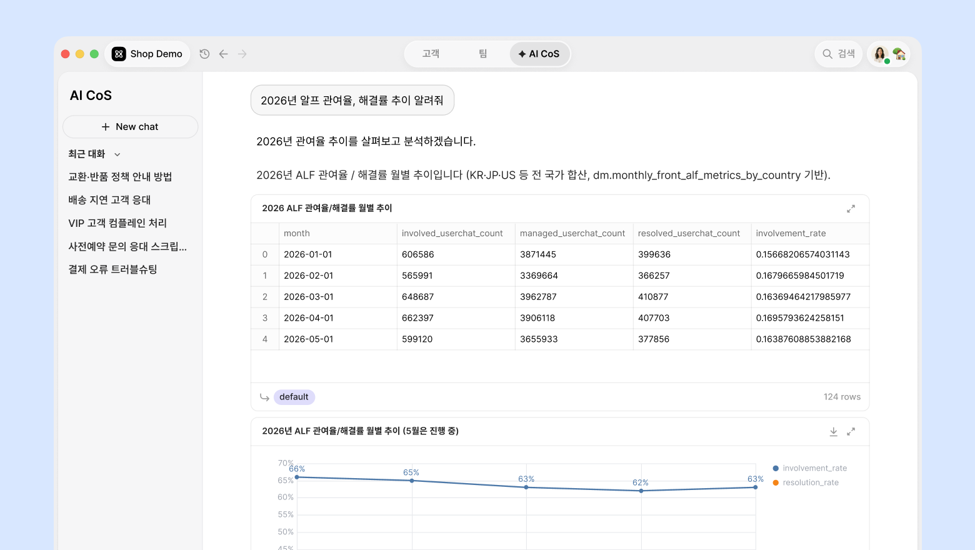
Task: Select the 2026-05-01 month cell
Action: [338, 339]
